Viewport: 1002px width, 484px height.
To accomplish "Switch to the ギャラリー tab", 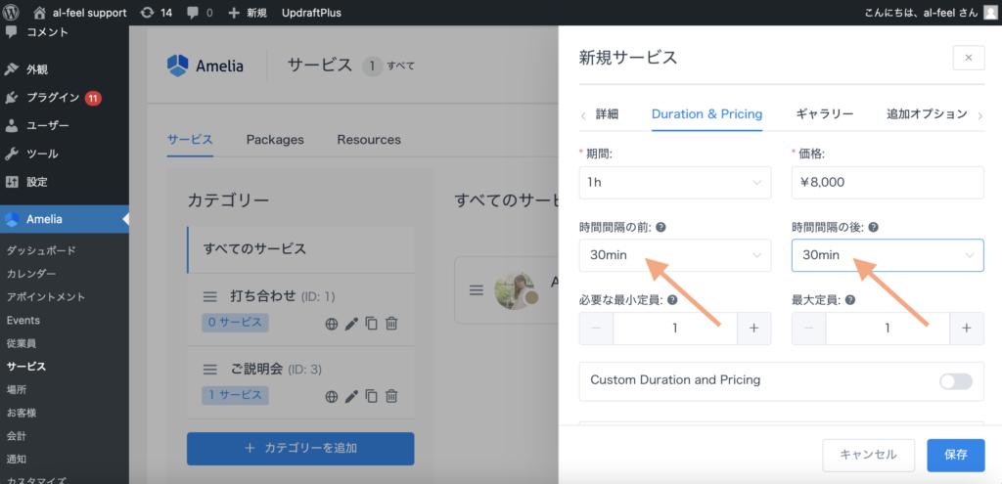I will [x=824, y=114].
